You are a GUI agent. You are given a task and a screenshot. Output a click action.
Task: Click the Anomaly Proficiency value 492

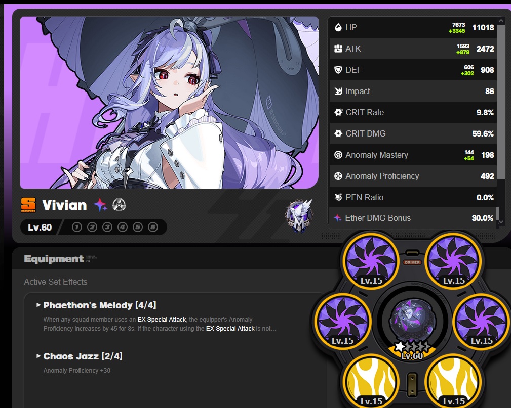tap(487, 176)
